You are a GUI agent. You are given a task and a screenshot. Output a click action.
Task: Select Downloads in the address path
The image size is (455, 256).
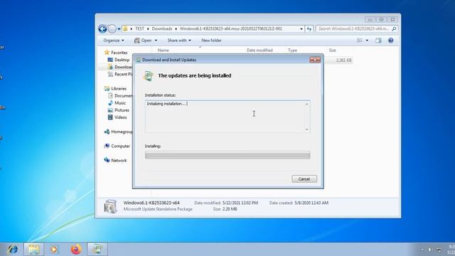click(x=162, y=28)
